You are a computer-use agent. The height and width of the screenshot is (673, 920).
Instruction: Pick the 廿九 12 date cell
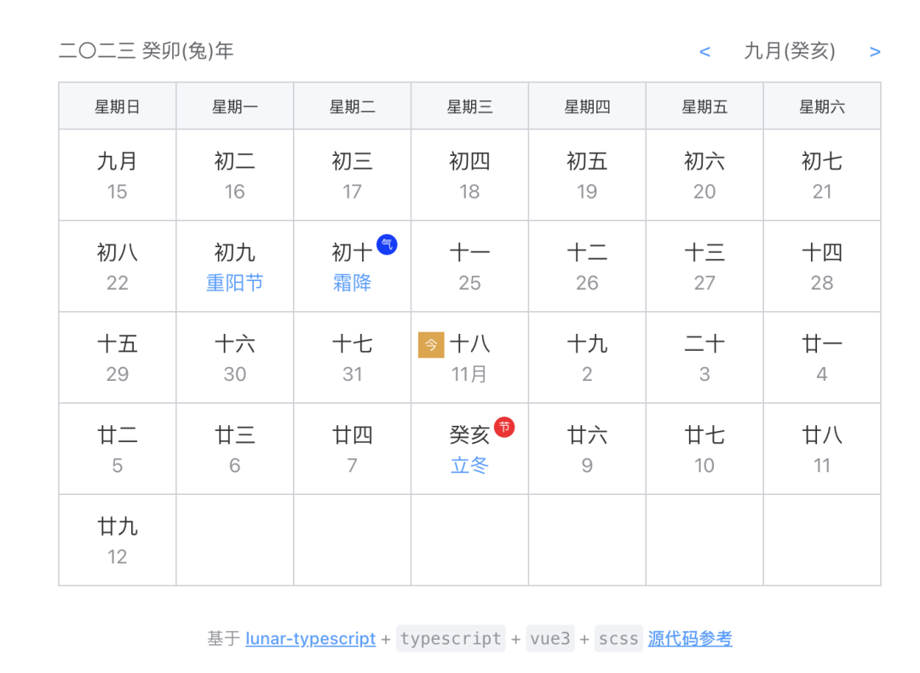118,540
